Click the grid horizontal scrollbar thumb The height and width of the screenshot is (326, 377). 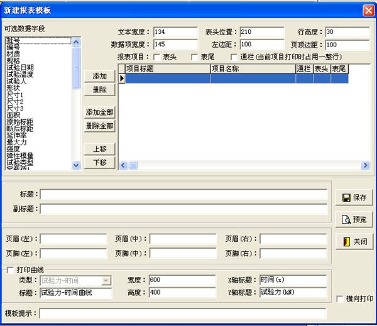[x=133, y=165]
